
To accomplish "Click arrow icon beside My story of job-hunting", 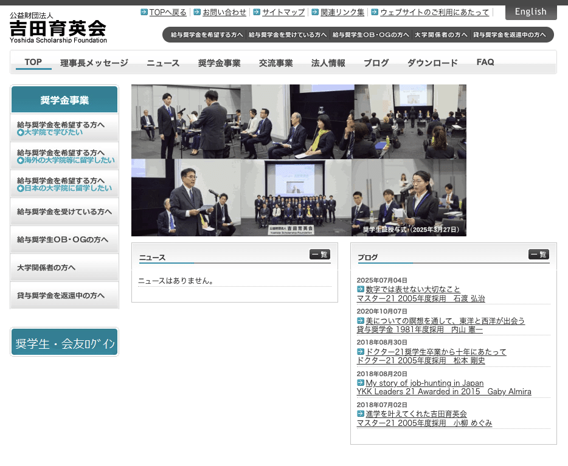I will (x=361, y=383).
